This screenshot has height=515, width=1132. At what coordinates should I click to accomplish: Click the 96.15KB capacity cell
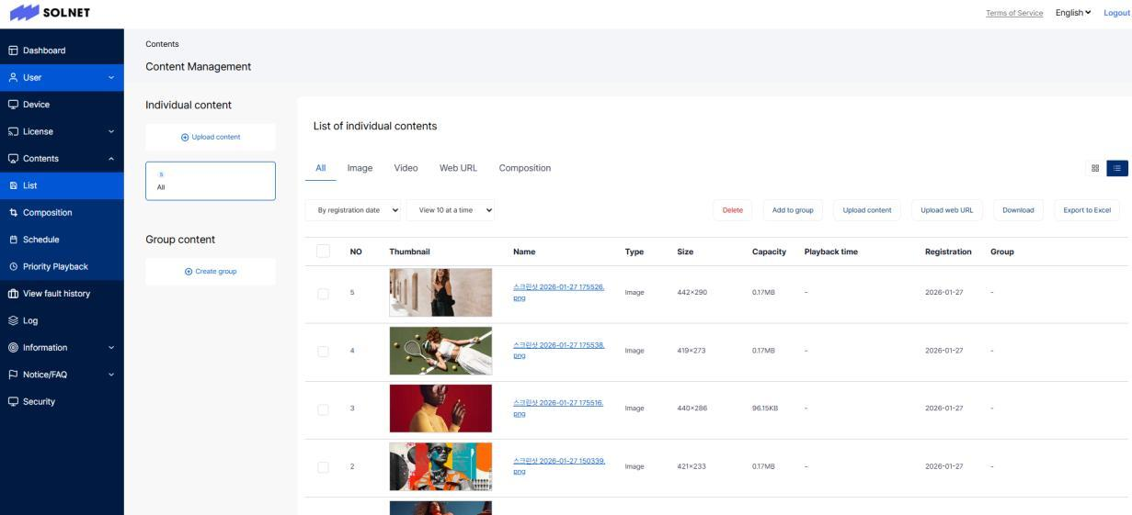765,409
